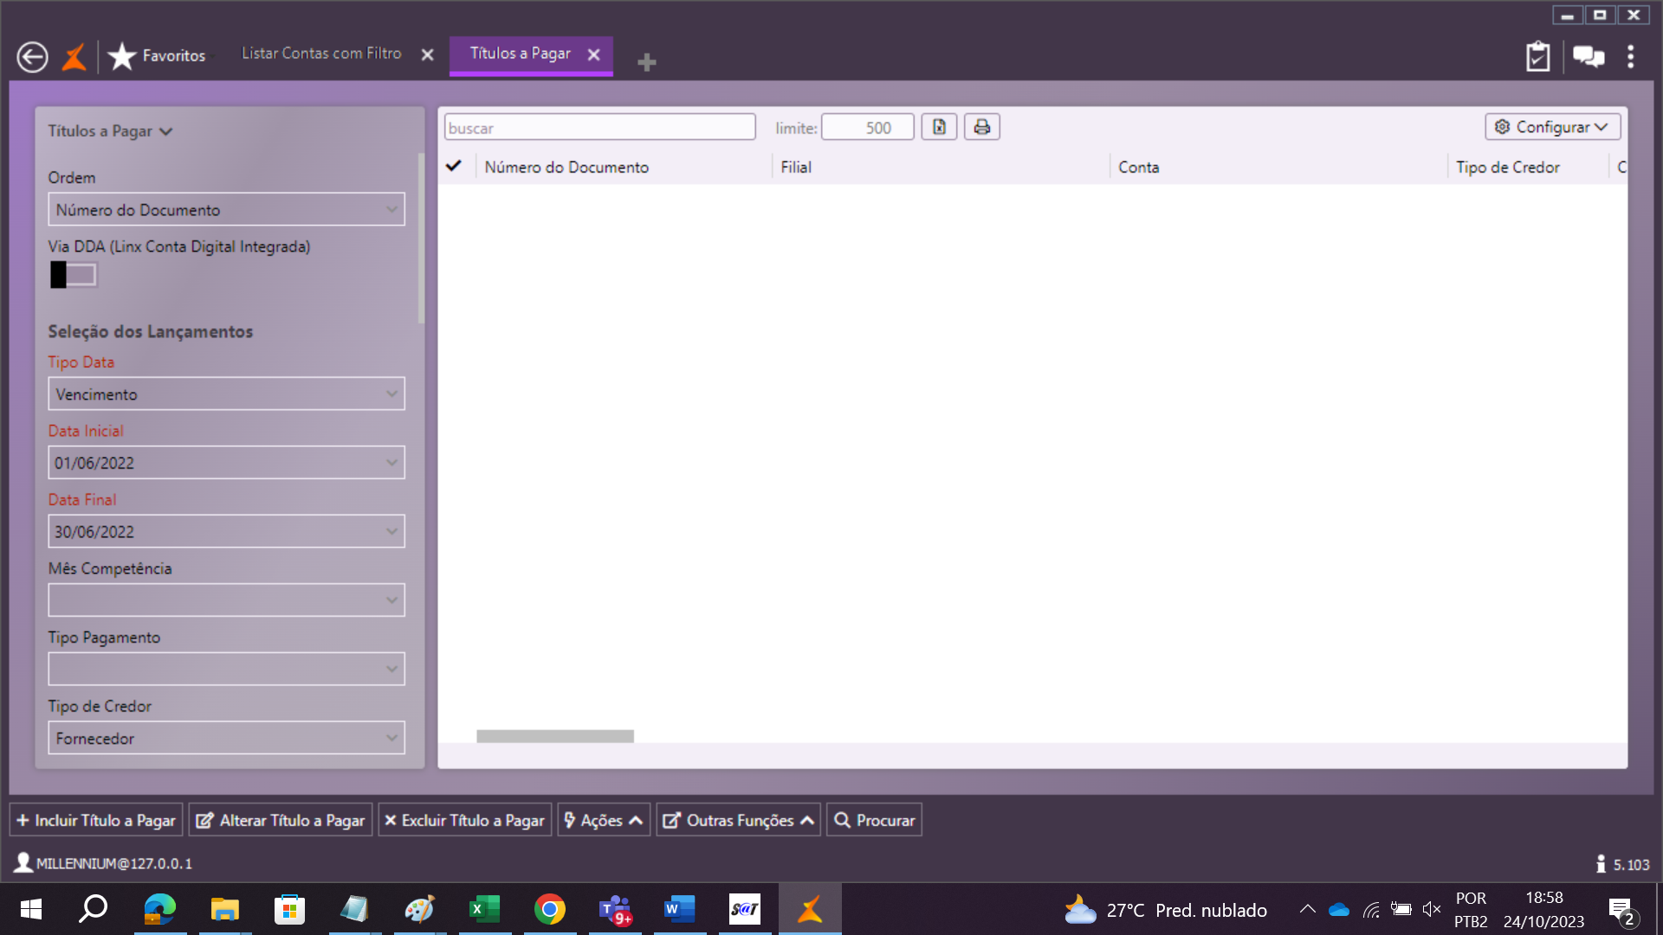
Task: Open the clipboard tasks icon
Action: (x=1537, y=57)
